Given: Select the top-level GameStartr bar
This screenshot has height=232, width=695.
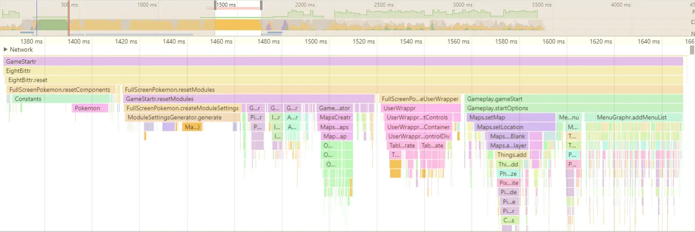Looking at the screenshot, I should click(x=343, y=61).
